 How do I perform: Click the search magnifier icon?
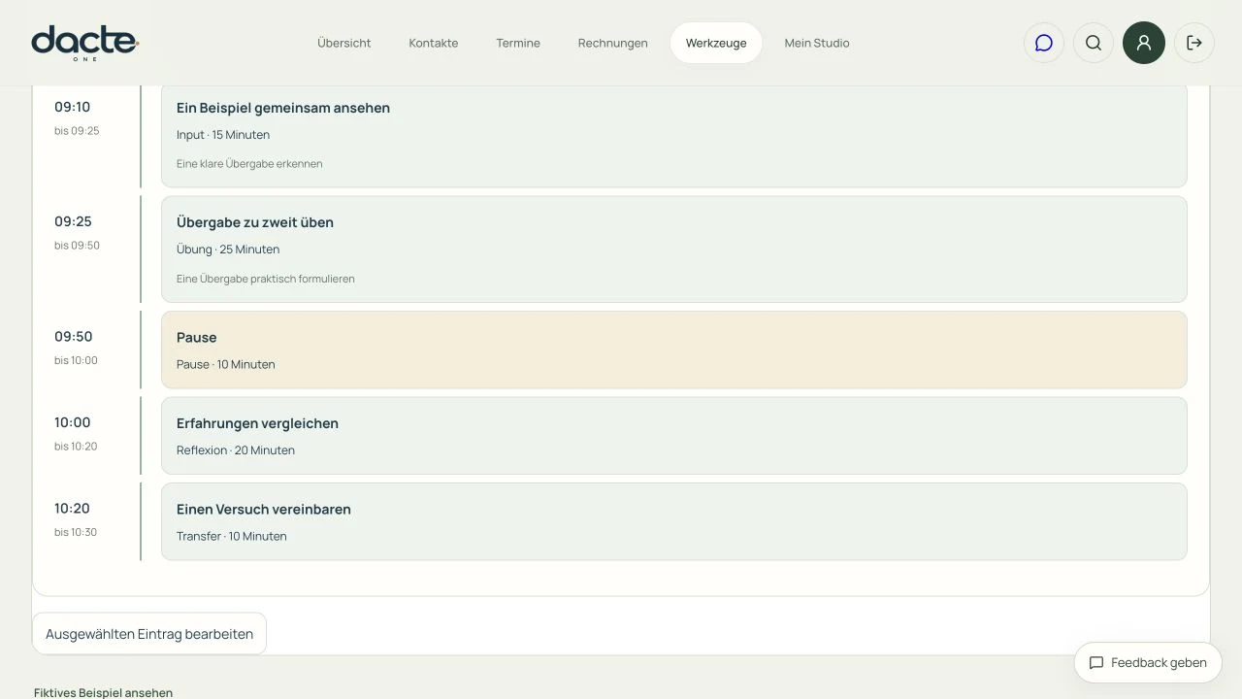pyautogui.click(x=1094, y=43)
